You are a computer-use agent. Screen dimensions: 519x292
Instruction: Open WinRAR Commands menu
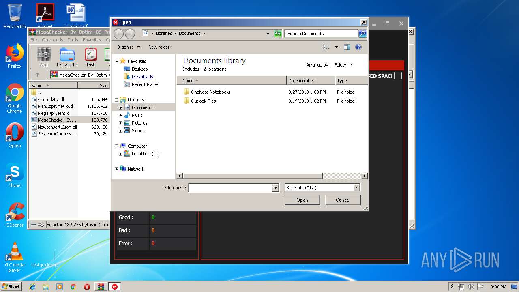coord(52,40)
